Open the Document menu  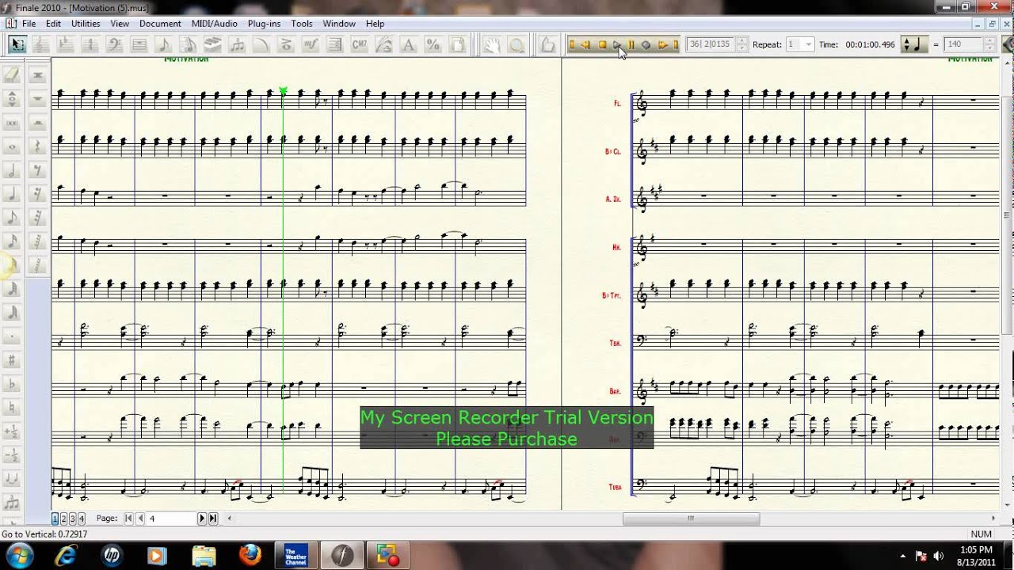160,24
